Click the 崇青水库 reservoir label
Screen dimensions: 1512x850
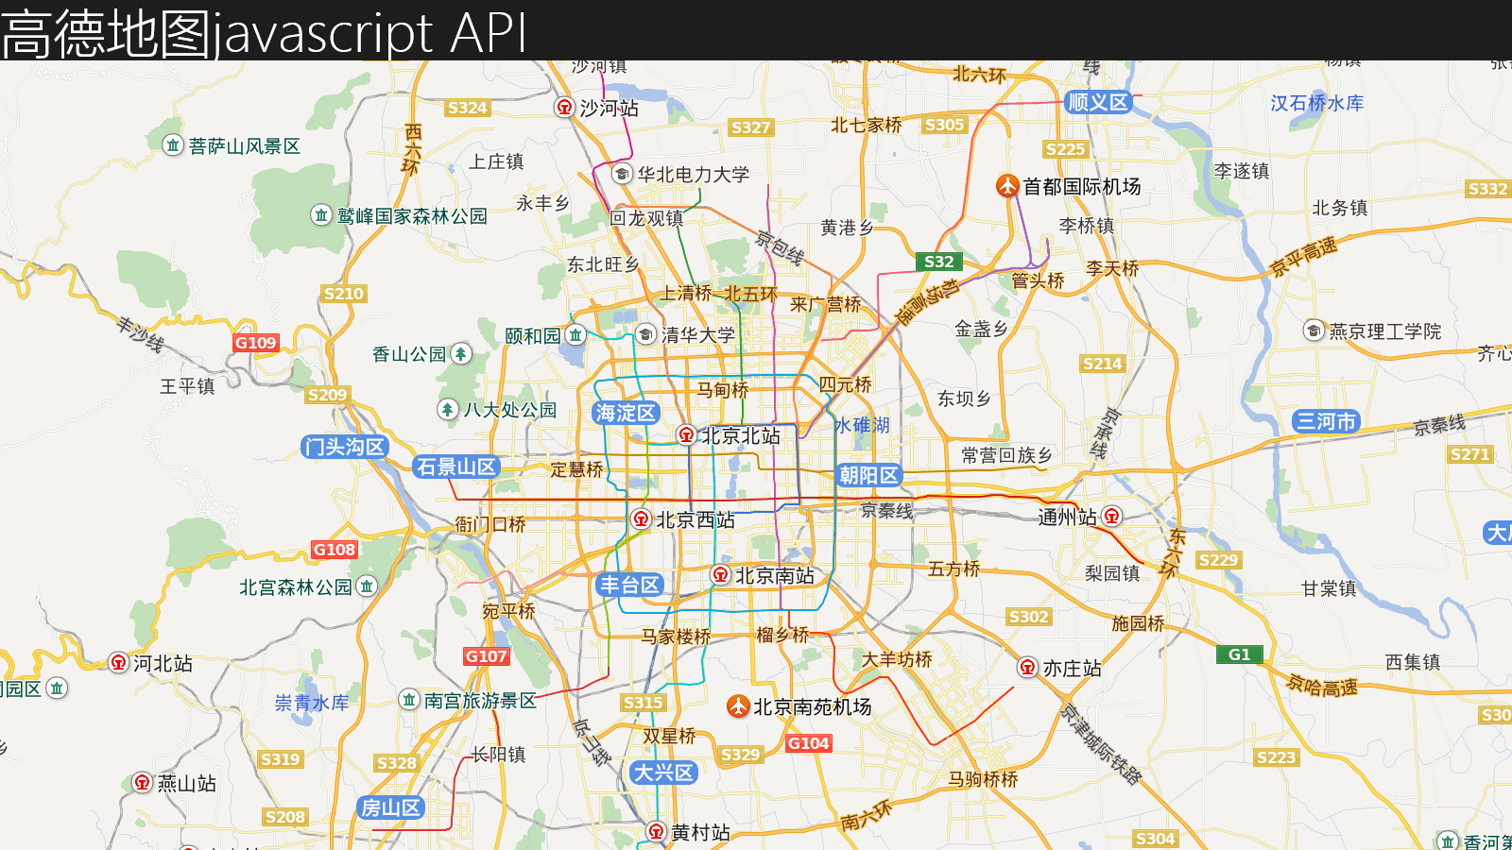click(x=312, y=703)
